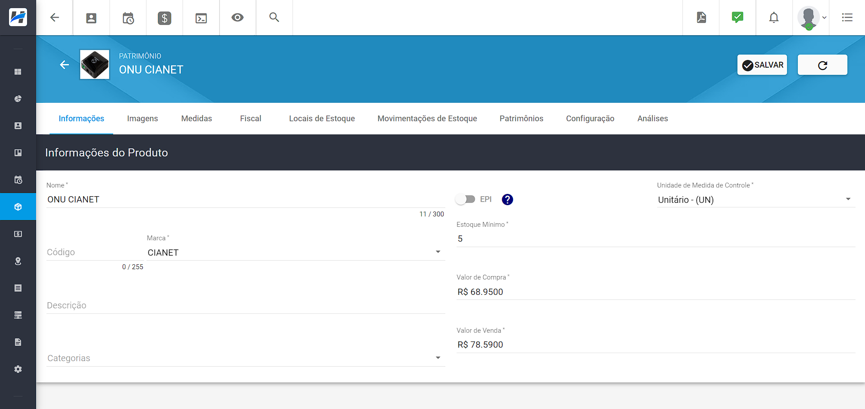Click the PDF document icon
The width and height of the screenshot is (865, 409).
701,18
